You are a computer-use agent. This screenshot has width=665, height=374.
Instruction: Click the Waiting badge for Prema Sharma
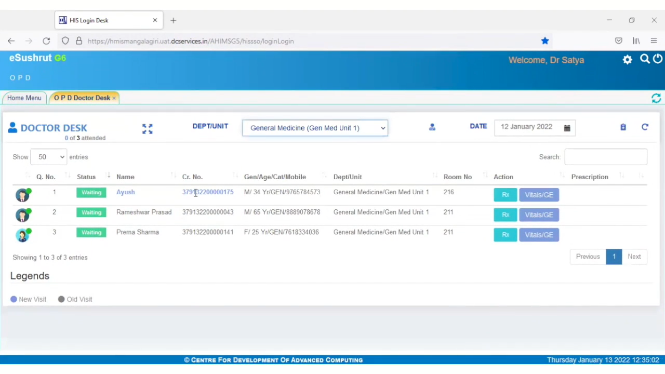pyautogui.click(x=91, y=233)
